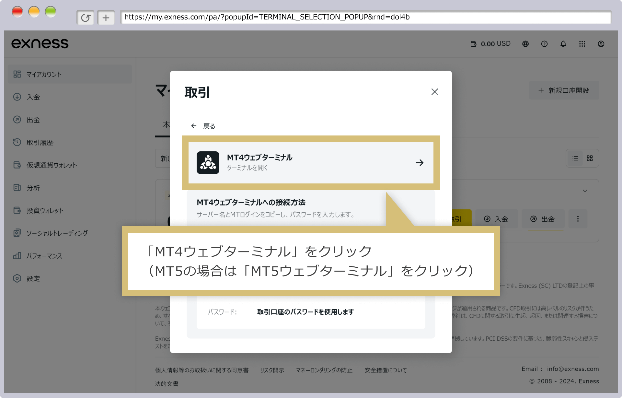The image size is (622, 398).
Task: Open the apps grid icon
Action: coord(582,44)
